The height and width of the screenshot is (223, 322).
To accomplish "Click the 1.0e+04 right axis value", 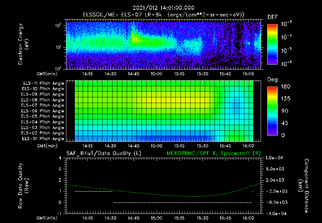I will tap(274, 158).
